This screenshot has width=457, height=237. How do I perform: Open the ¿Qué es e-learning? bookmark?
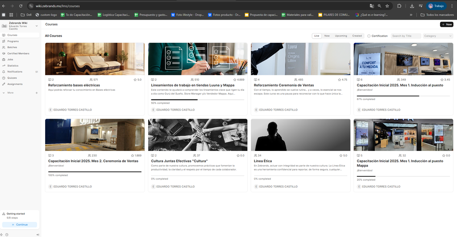[372, 15]
